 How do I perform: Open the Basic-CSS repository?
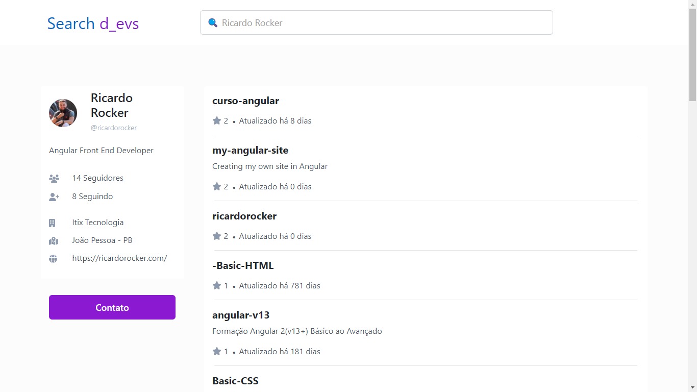(x=235, y=381)
